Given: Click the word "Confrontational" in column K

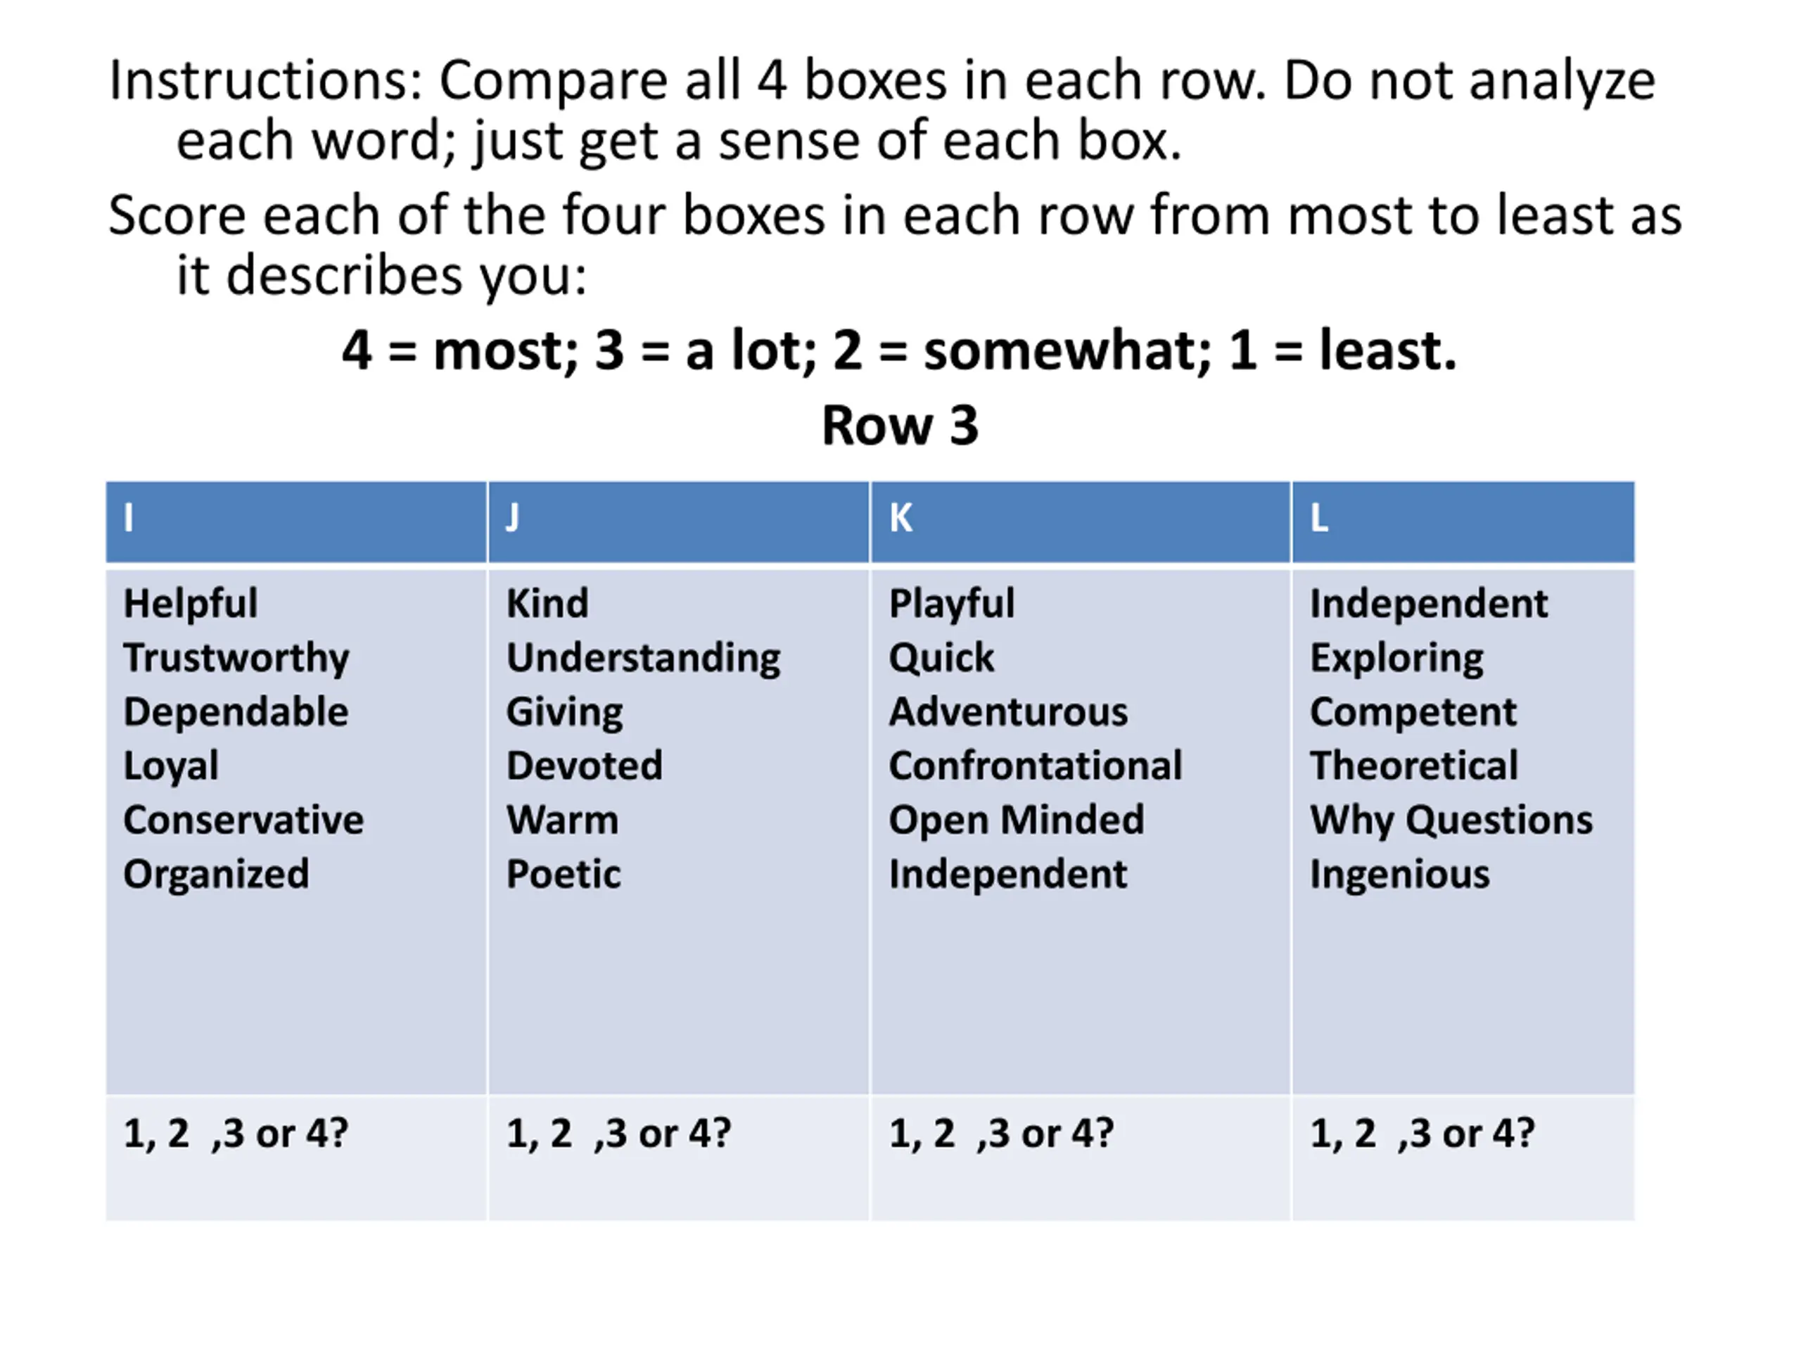Looking at the screenshot, I should pyautogui.click(x=1035, y=766).
